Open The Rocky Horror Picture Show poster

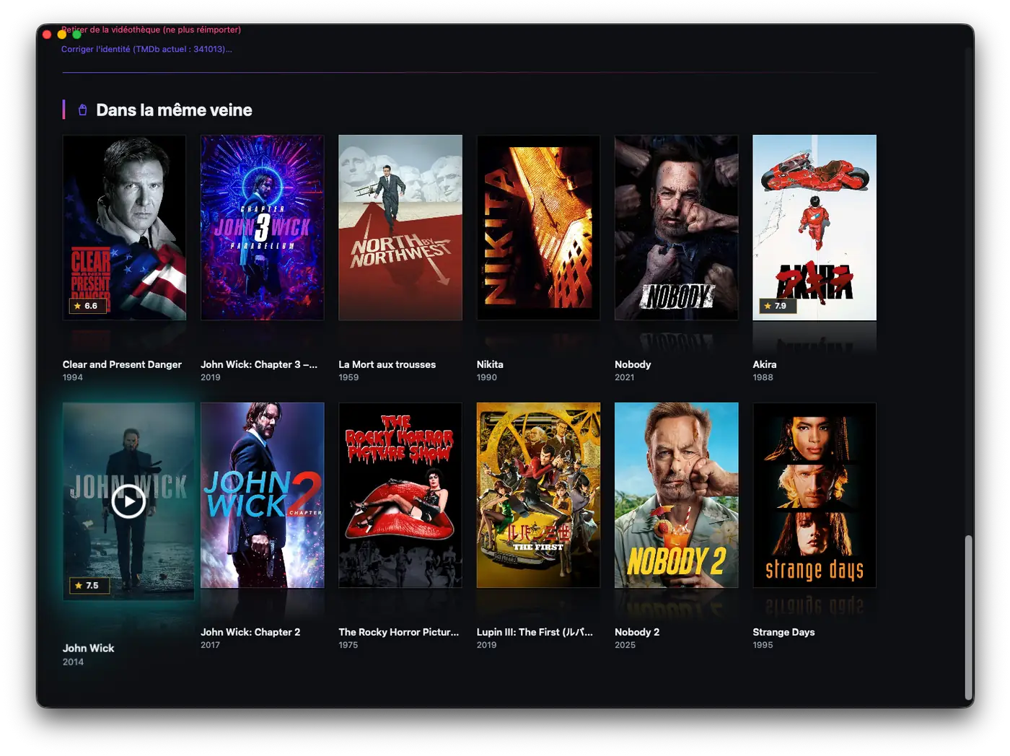(x=400, y=495)
